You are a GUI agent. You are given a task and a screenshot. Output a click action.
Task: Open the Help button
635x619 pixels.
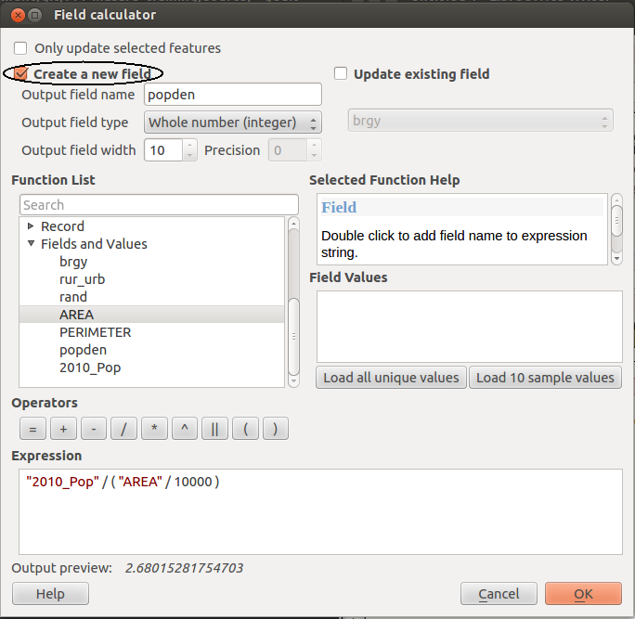click(50, 594)
